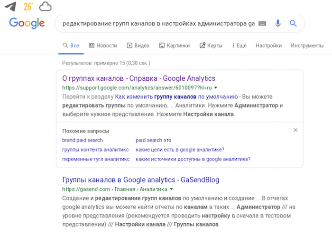Open the Инструменты menu
This screenshot has width=332, height=238.
point(307,46)
